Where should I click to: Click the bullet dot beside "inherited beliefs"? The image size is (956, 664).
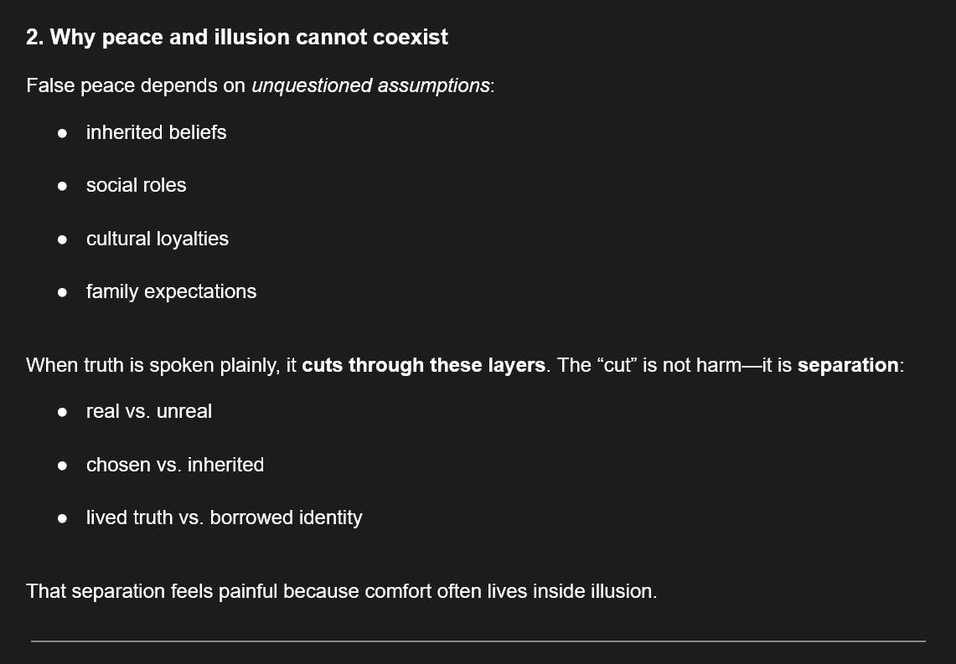point(62,133)
